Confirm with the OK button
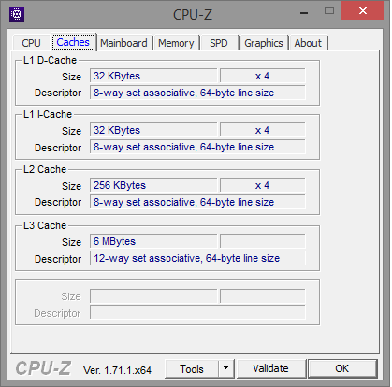This screenshot has width=392, height=387. point(342,368)
